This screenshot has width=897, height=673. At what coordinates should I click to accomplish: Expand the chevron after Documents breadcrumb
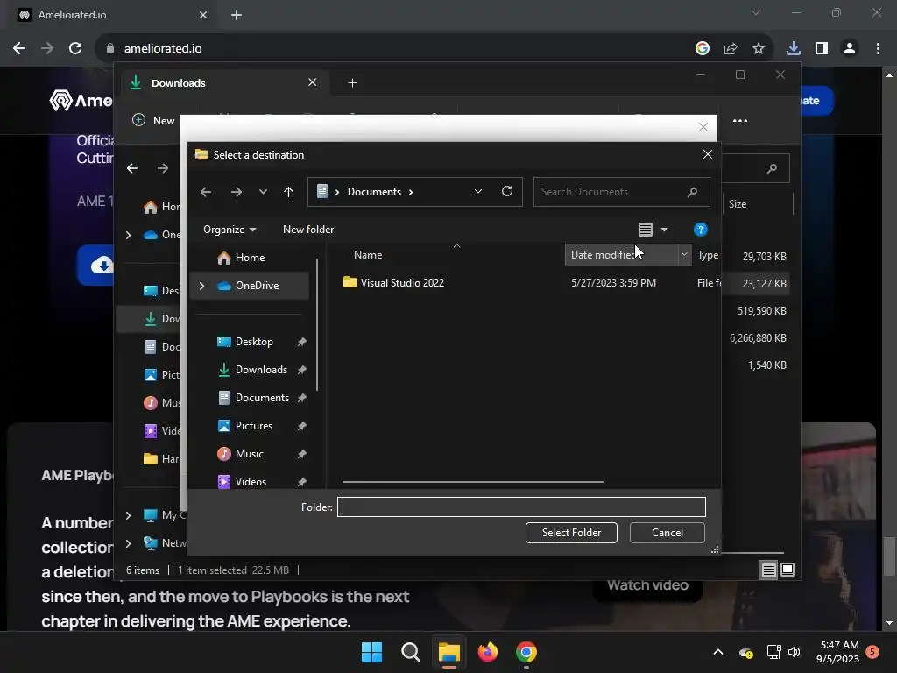tap(411, 192)
